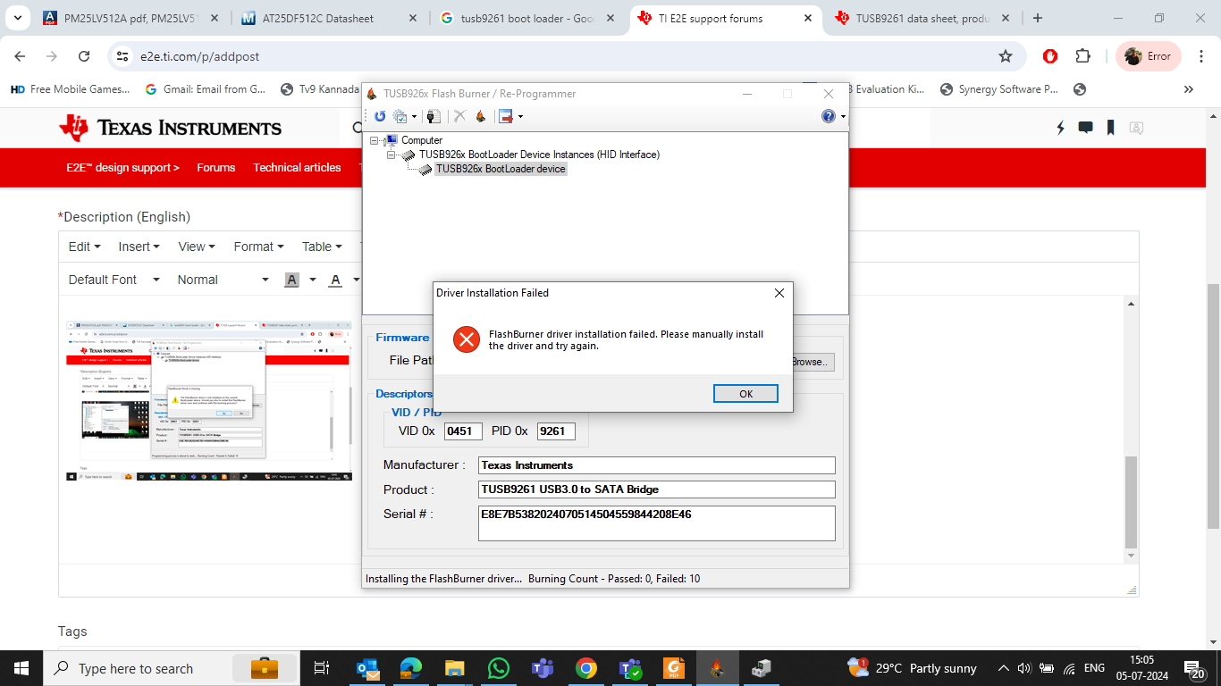Click OK in Driver Installation Failed dialog

[745, 394]
